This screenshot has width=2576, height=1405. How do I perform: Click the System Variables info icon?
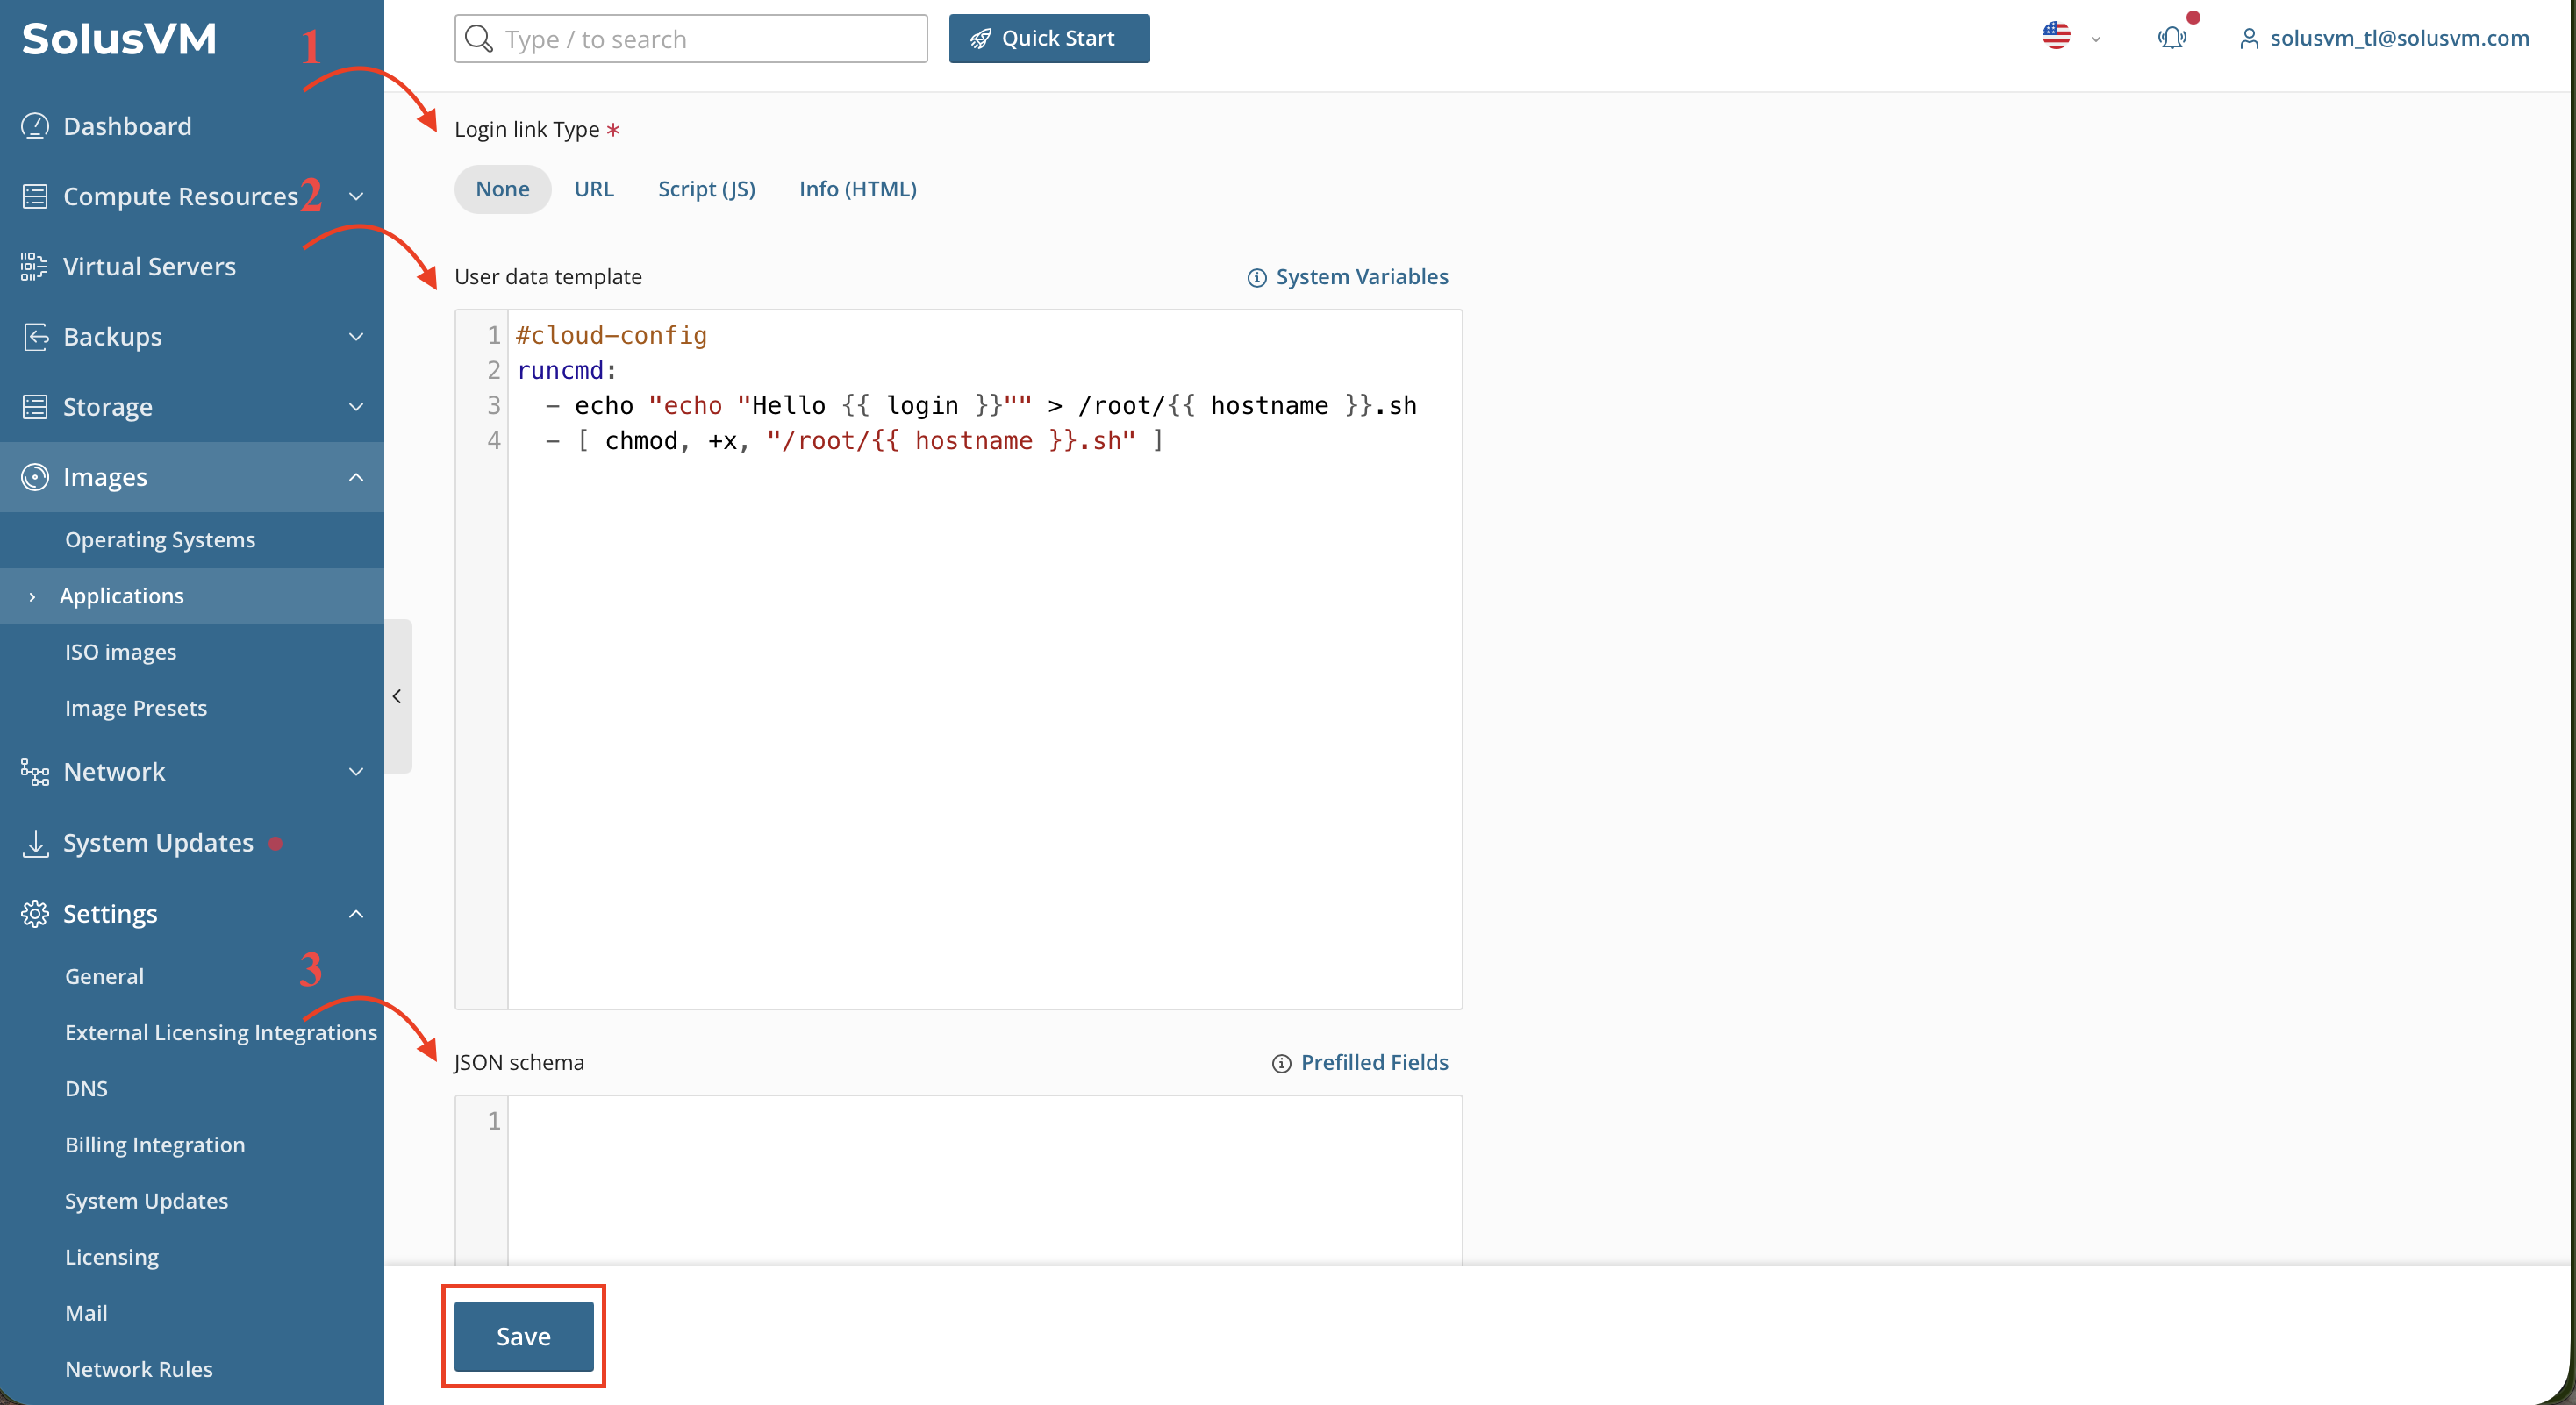pyautogui.click(x=1257, y=278)
